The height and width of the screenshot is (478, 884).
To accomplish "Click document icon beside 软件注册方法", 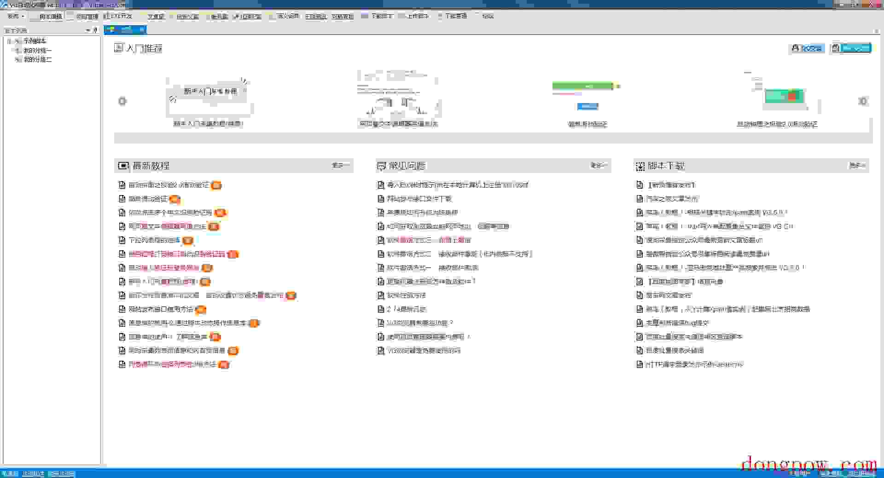I will (x=381, y=295).
